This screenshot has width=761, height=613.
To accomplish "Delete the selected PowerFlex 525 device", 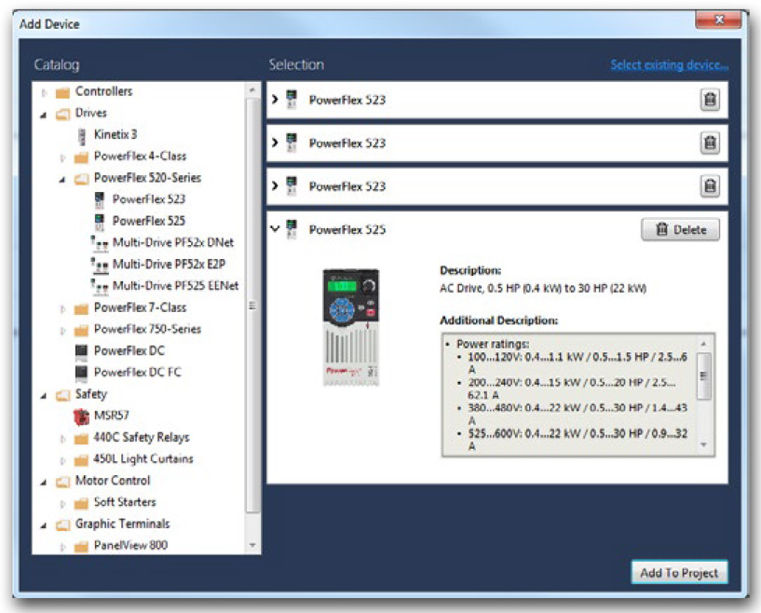I will (681, 229).
